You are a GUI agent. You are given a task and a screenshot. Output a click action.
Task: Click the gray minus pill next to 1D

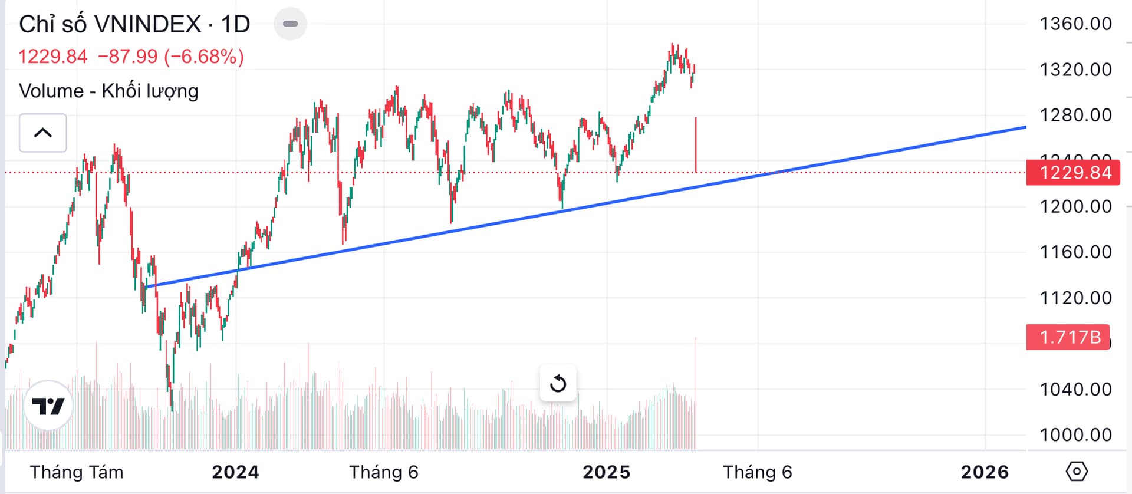(290, 24)
